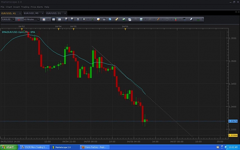Click the greyed tool icon before the line tool
The image size is (240, 150).
(150, 19)
